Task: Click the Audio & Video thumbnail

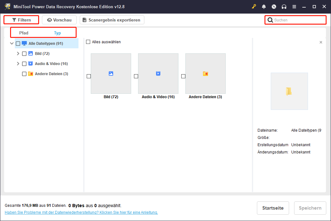Action: coord(158,74)
